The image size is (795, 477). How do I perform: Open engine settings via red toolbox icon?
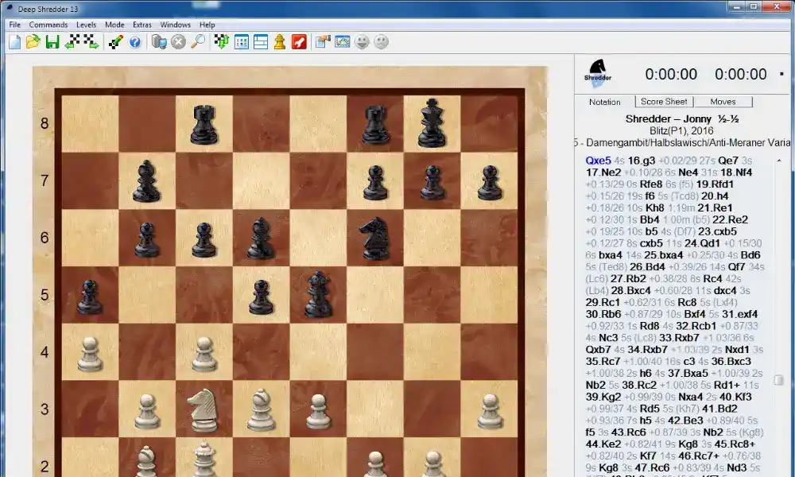tap(300, 42)
